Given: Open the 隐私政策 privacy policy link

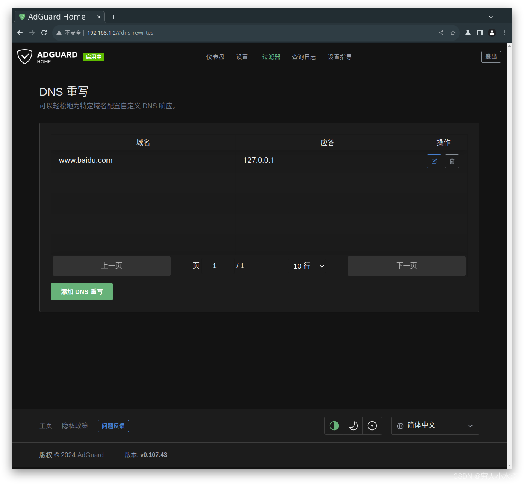Looking at the screenshot, I should click(x=75, y=426).
